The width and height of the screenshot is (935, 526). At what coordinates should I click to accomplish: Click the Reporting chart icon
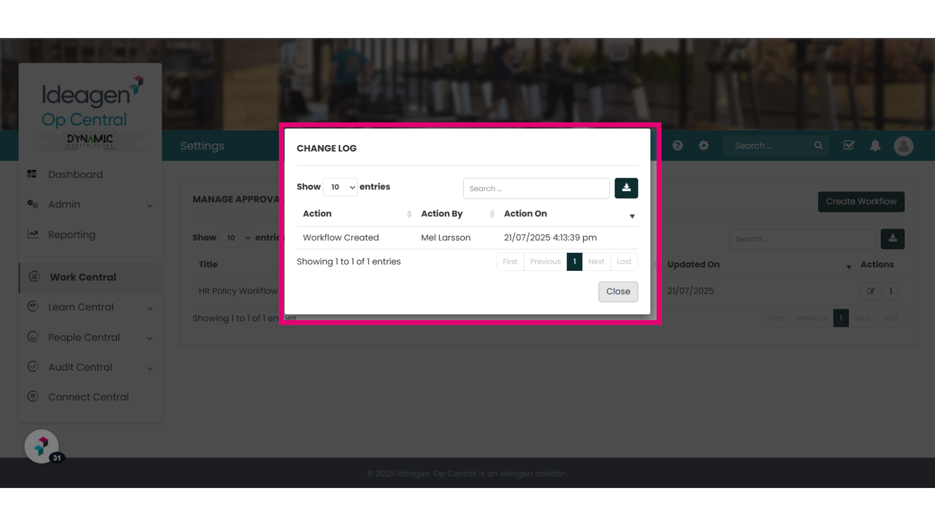click(x=33, y=234)
